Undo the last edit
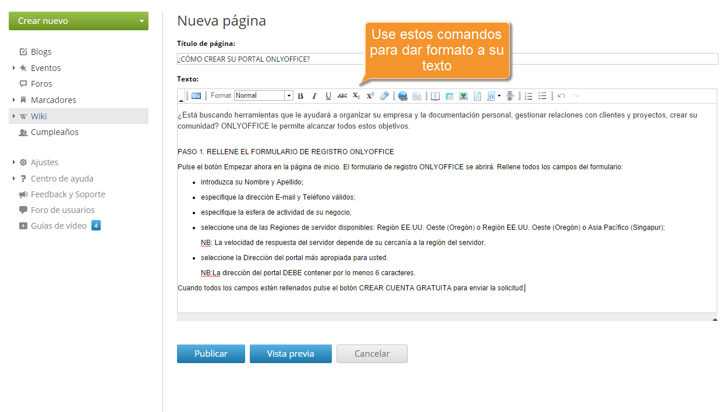This screenshot has width=722, height=412. point(561,95)
